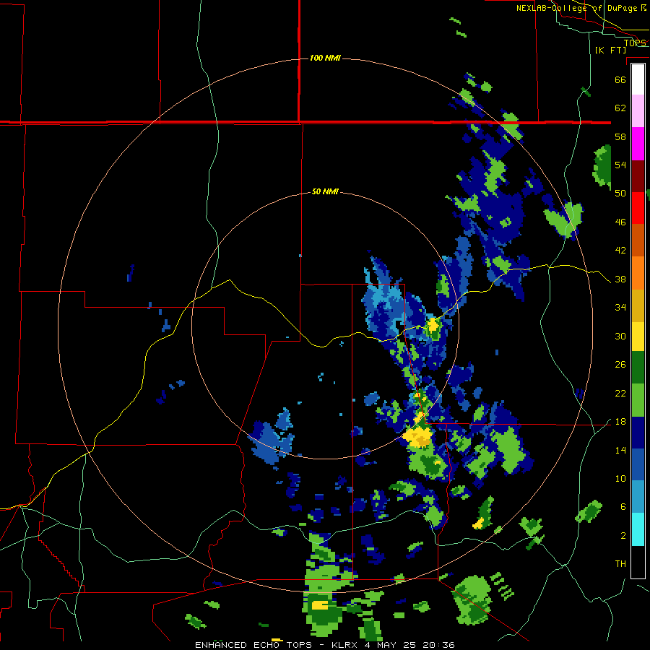Select the navy blue legend swatch

[638, 433]
